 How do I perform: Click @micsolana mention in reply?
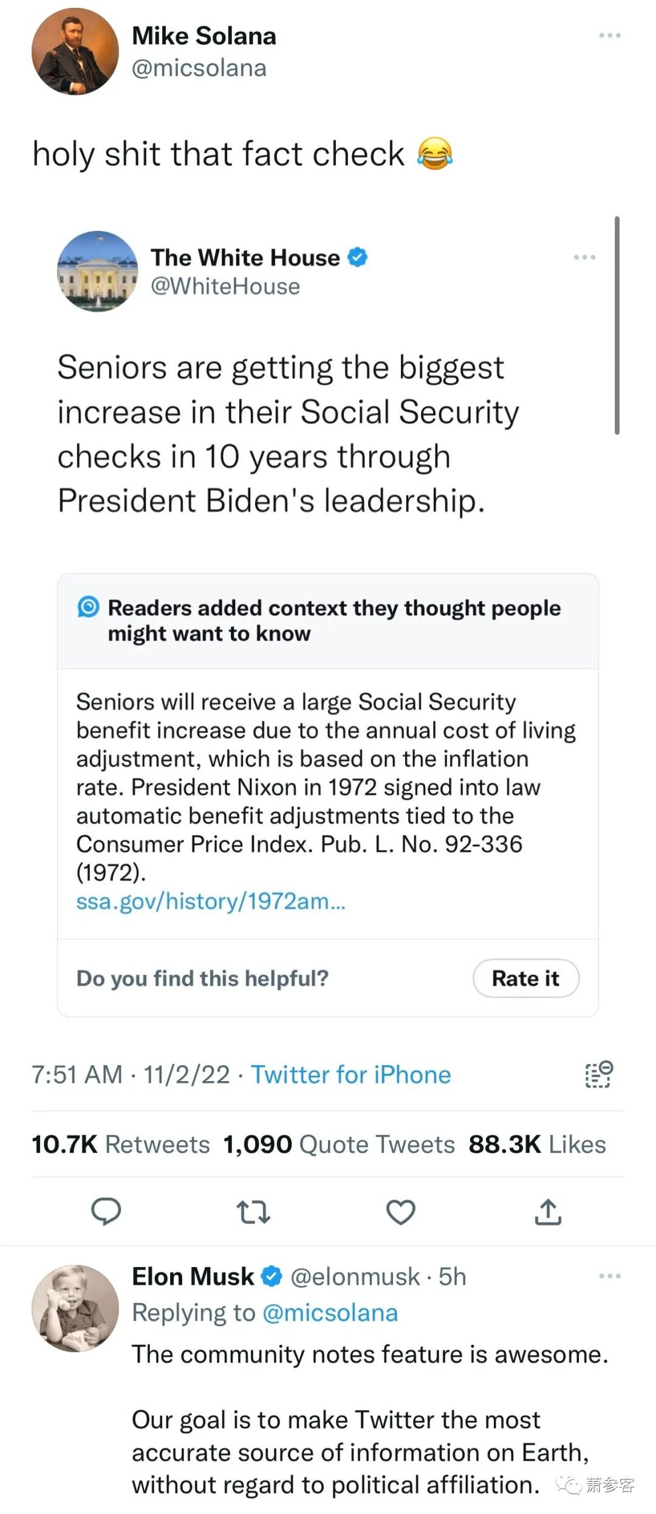(x=330, y=1313)
